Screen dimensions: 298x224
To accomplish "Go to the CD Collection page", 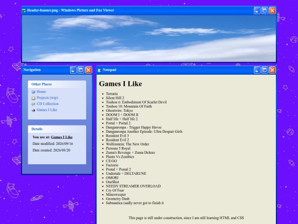I will [47, 104].
